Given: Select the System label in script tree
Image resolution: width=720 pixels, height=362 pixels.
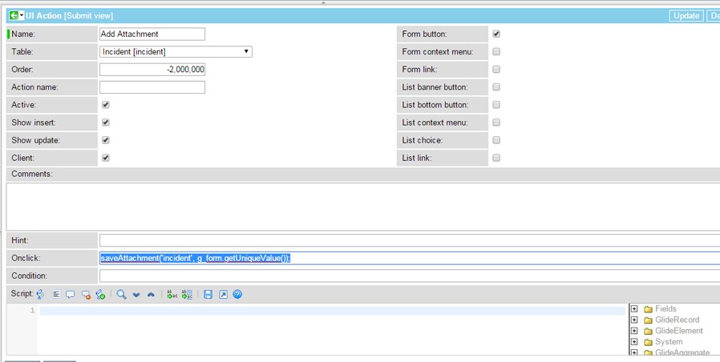Looking at the screenshot, I should click(x=669, y=342).
